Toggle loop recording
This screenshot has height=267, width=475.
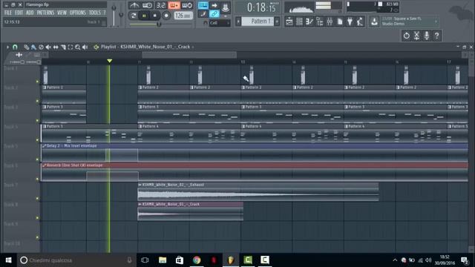coord(187,5)
